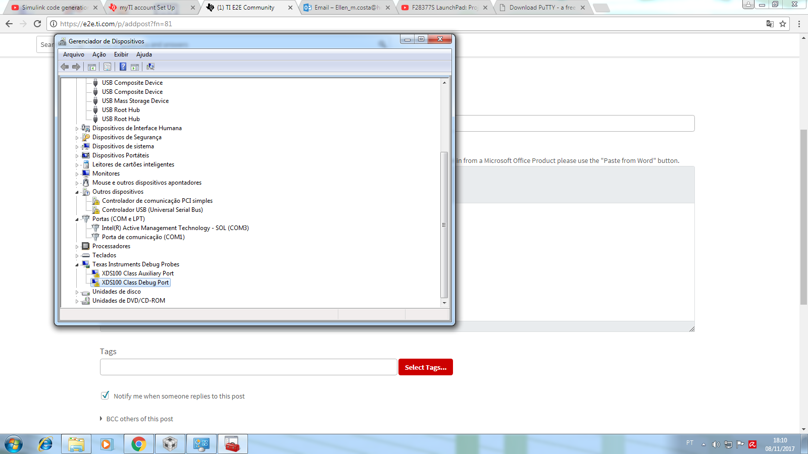808x454 pixels.
Task: Click the Back arrow in Device Manager toolbar
Action: click(x=65, y=67)
